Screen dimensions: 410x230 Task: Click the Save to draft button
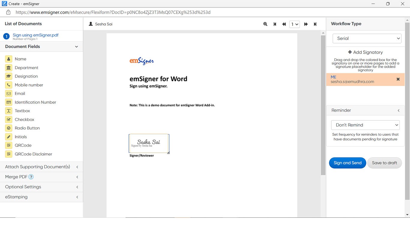(x=384, y=163)
